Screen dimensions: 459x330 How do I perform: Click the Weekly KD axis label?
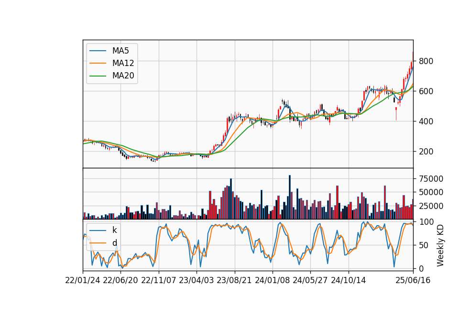coord(440,245)
